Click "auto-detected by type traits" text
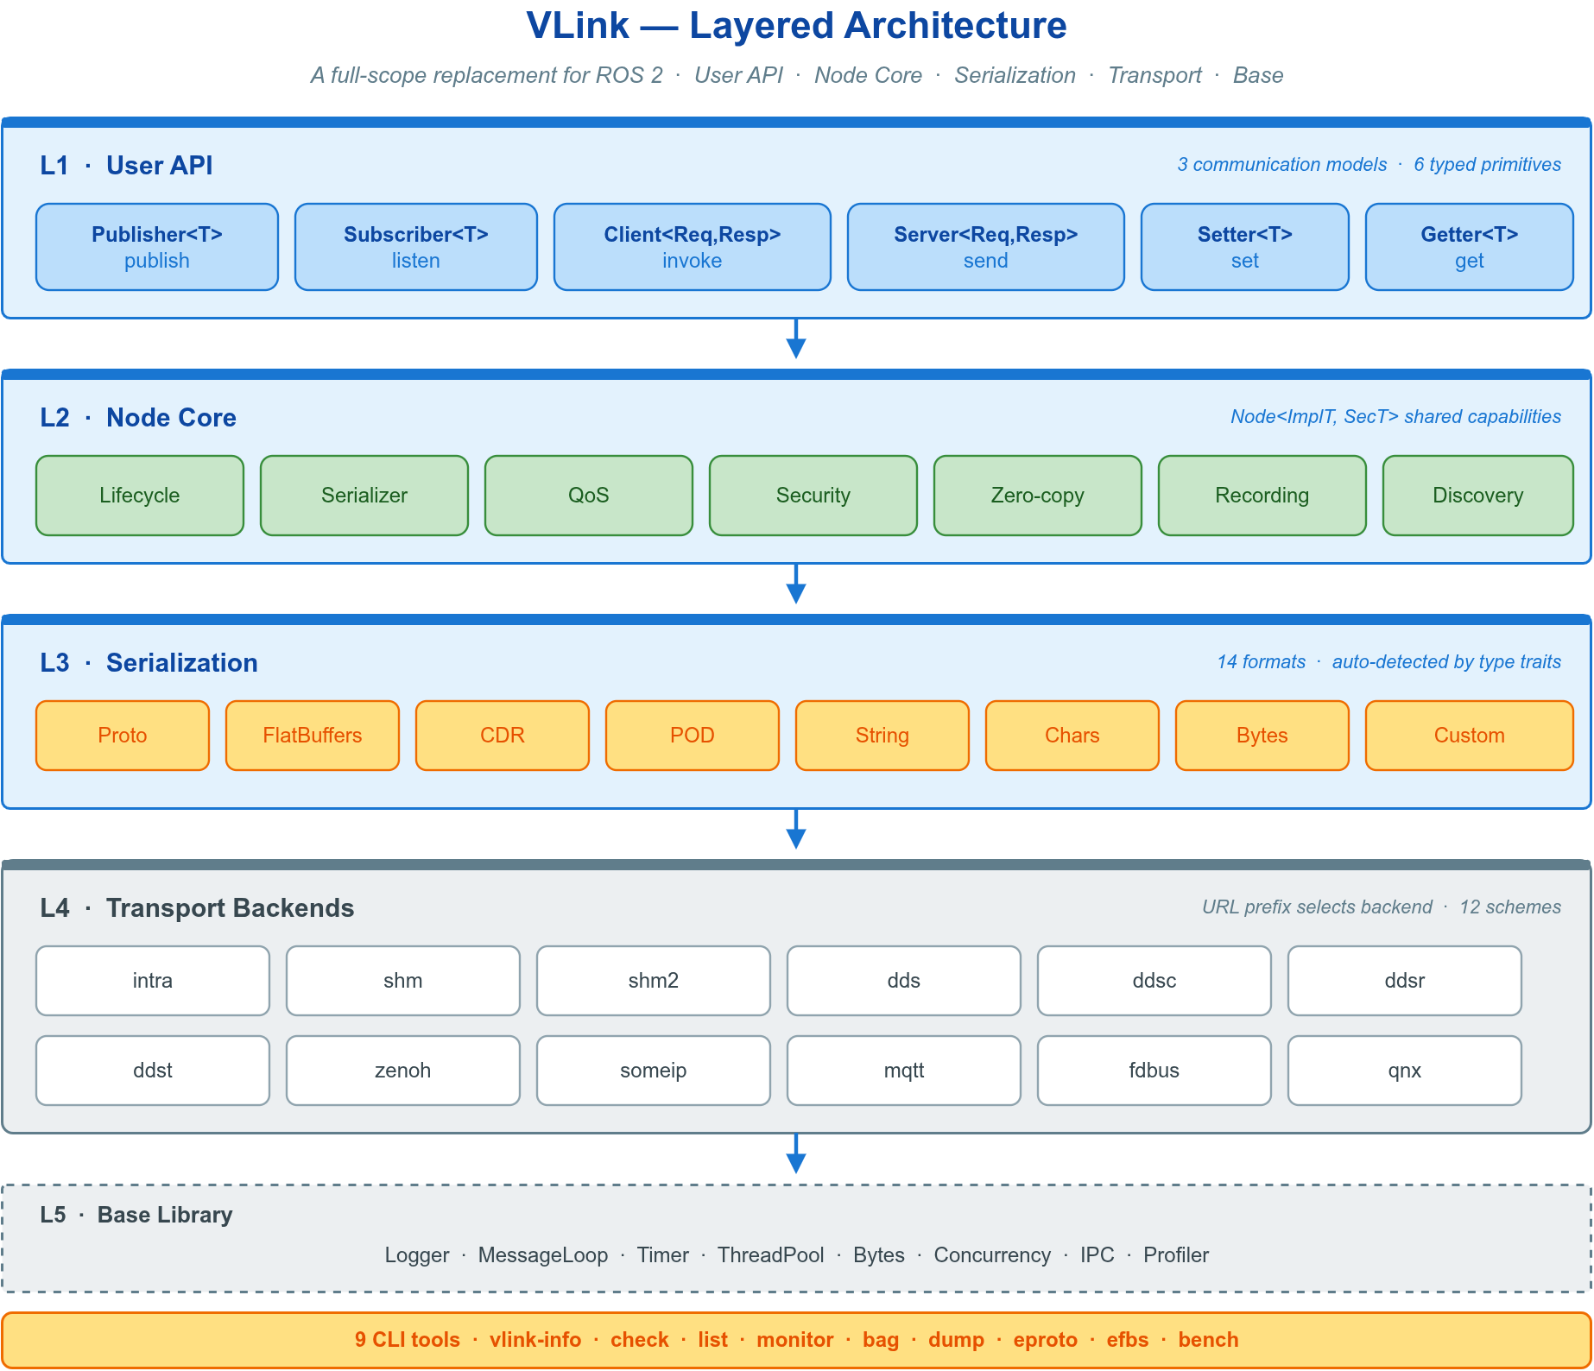 [x=1447, y=661]
